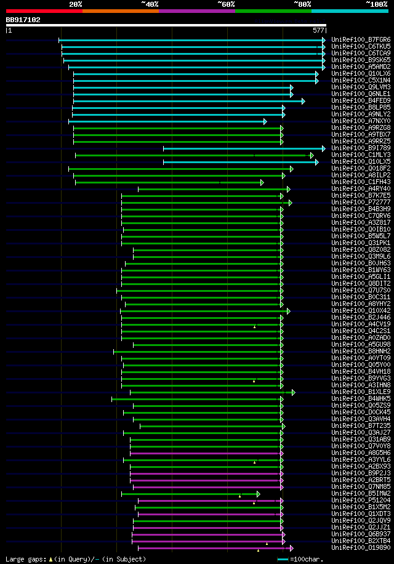
Task: Click arrowhead of the UniRef100_B7FGR6 alignment
Action: point(324,40)
